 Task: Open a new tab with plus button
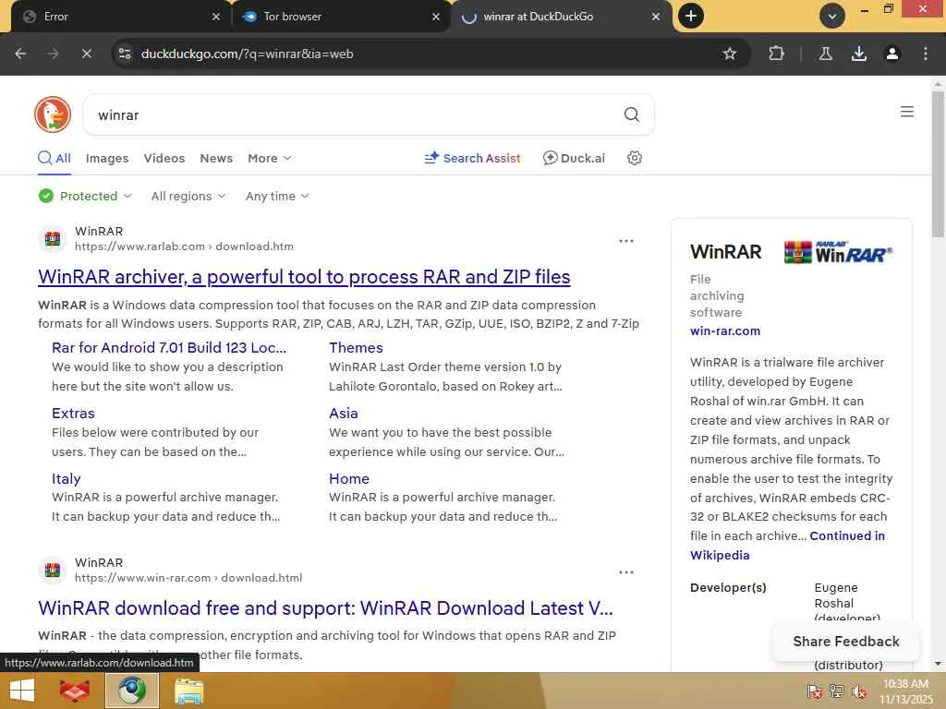[691, 16]
